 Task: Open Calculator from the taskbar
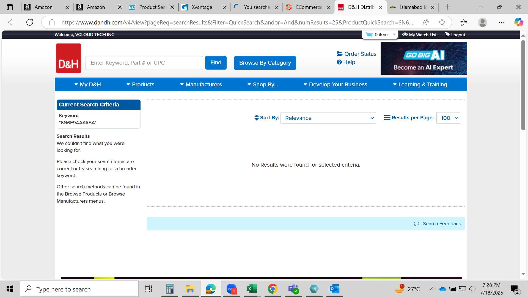(169, 289)
